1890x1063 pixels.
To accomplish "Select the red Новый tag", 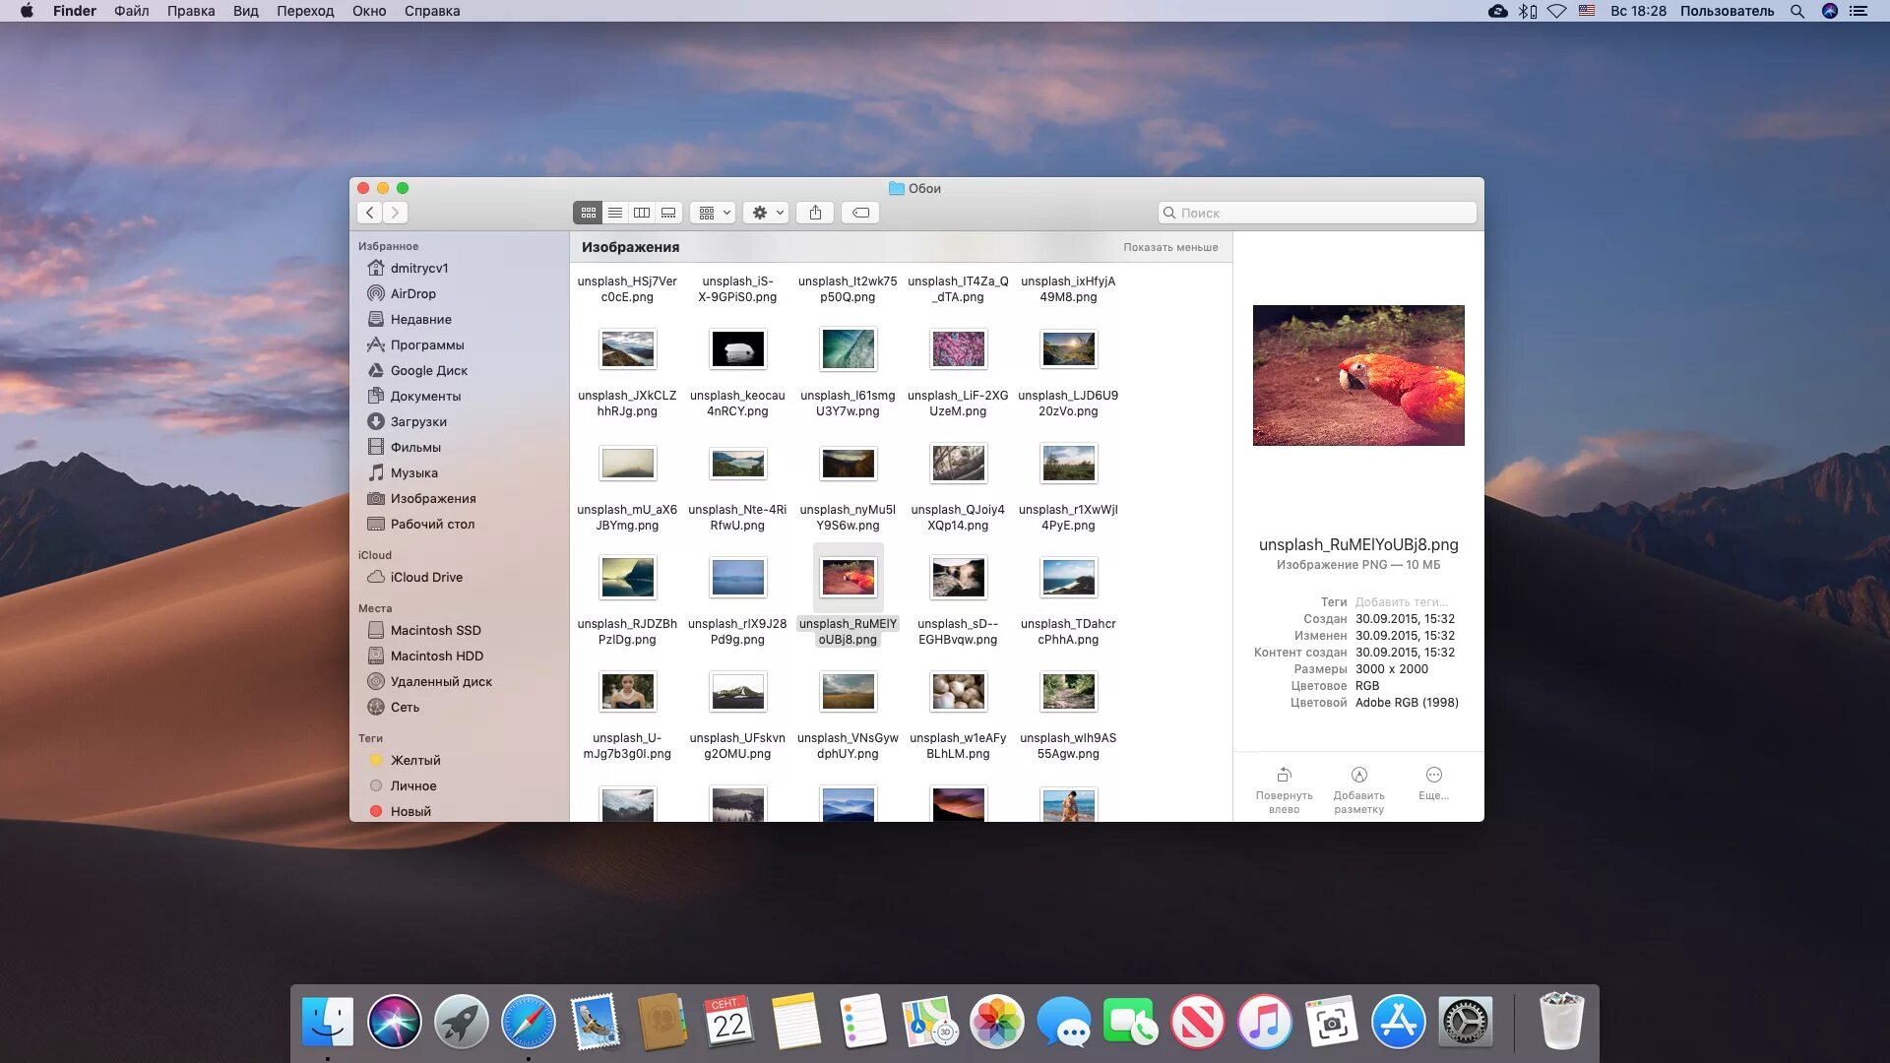I will tap(409, 811).
